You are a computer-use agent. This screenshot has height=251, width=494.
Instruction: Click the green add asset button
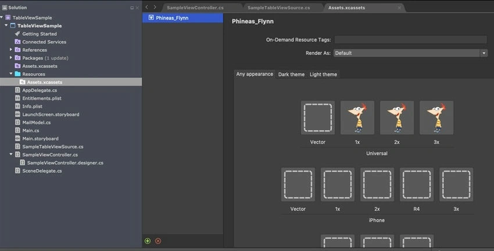tap(148, 241)
